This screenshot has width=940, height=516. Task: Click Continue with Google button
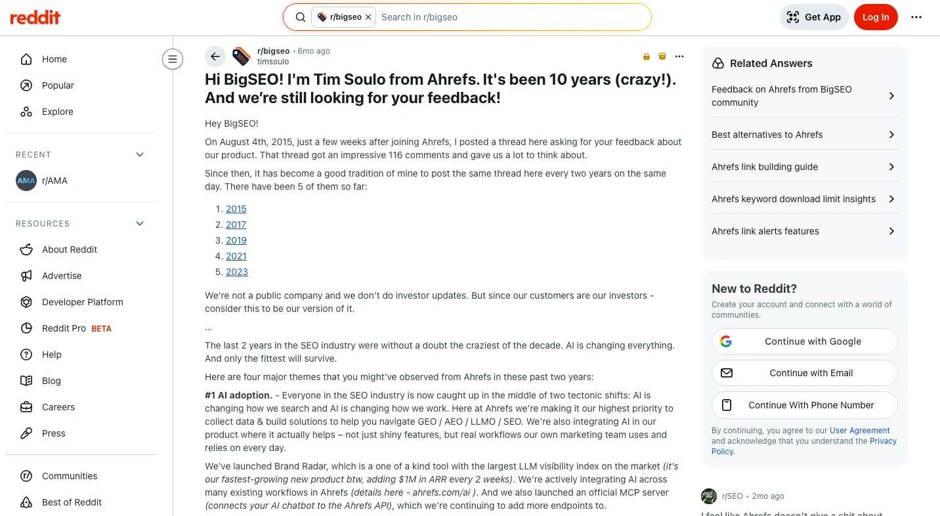[804, 341]
